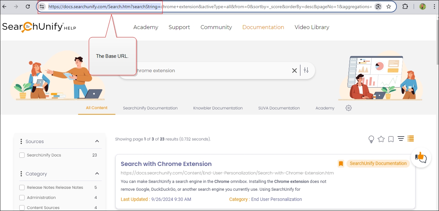This screenshot has height=211, width=439.
Task: Switch to Knowbler Documentation tab
Action: tap(218, 108)
